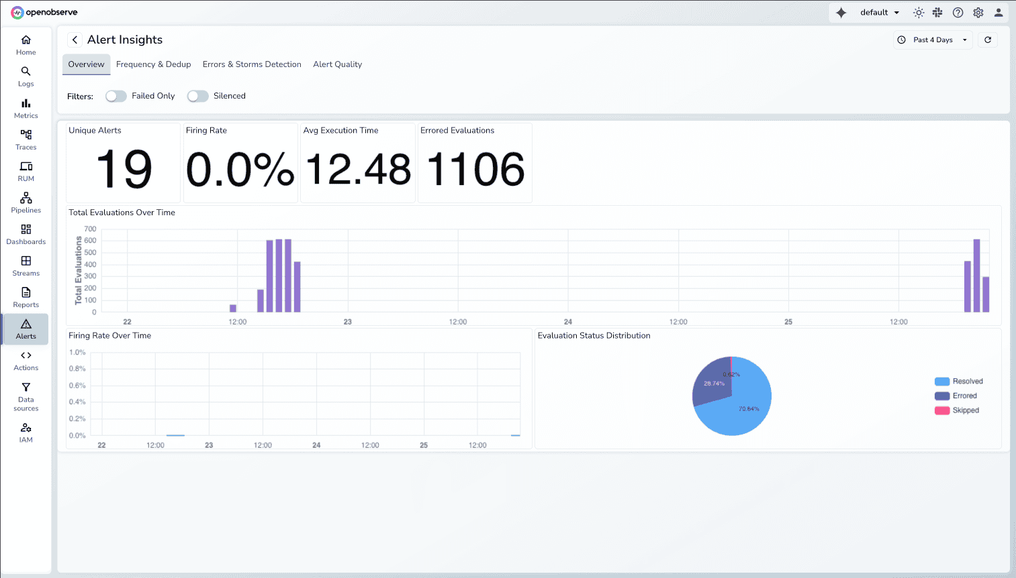This screenshot has height=578, width=1016.
Task: Open the Logs section in sidebar
Action: tap(26, 76)
